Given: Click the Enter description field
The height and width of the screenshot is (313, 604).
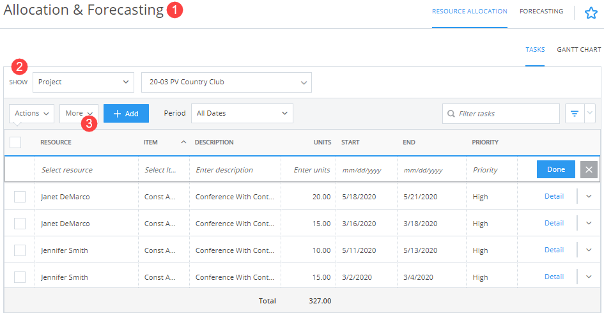Looking at the screenshot, I should click(x=235, y=170).
